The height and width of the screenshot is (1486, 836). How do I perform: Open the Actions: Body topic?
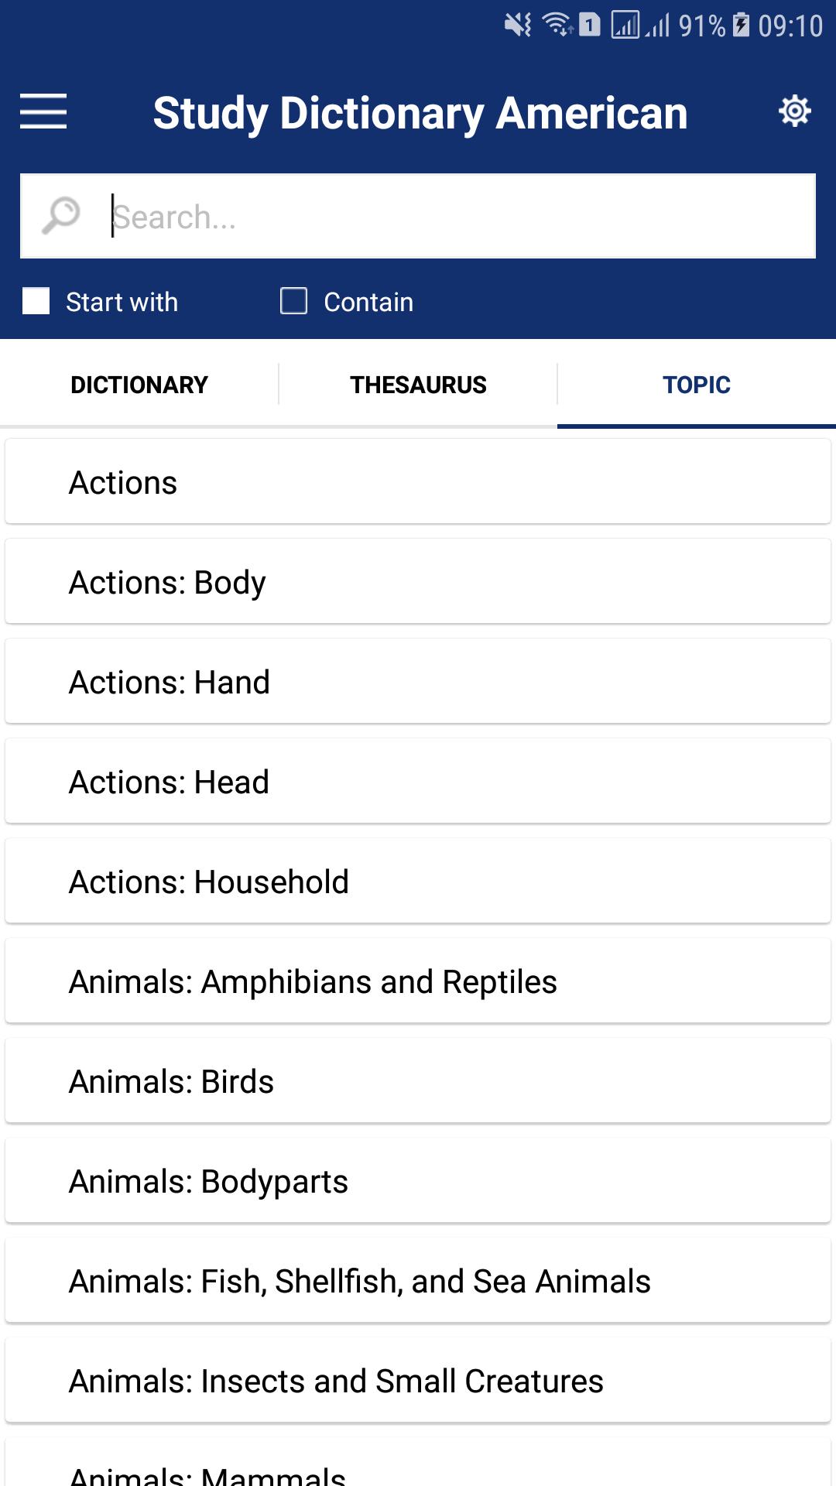coord(418,581)
